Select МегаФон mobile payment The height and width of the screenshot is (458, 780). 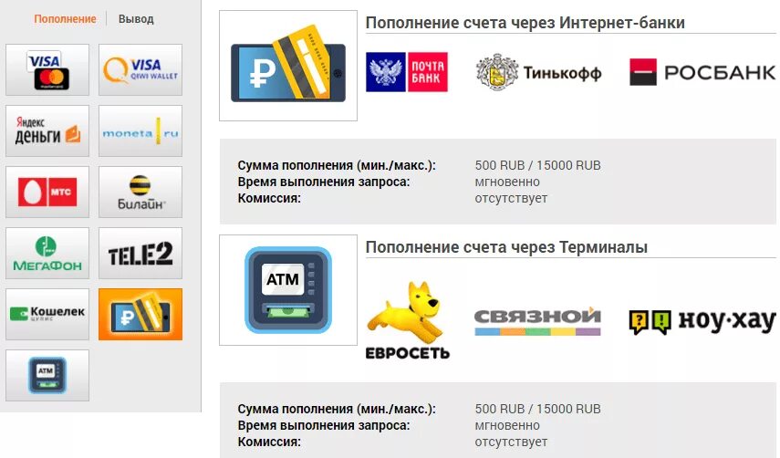[x=47, y=253]
